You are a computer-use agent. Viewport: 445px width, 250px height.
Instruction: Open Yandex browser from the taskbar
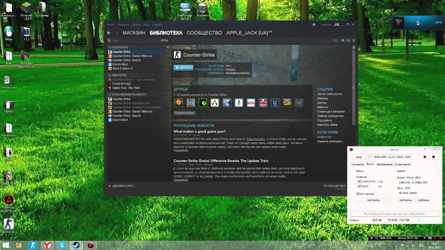pos(47,245)
